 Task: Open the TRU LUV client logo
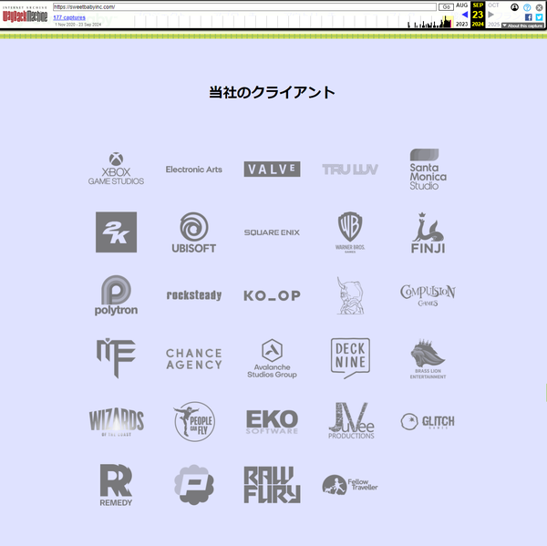[350, 170]
